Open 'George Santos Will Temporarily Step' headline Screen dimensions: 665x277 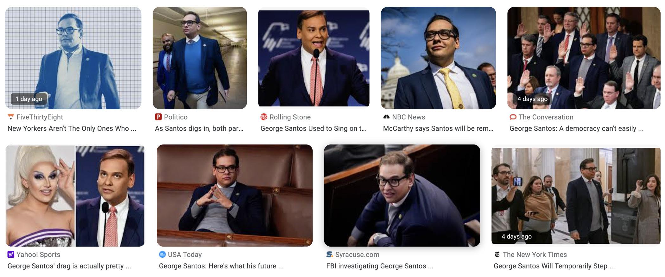pos(554,266)
